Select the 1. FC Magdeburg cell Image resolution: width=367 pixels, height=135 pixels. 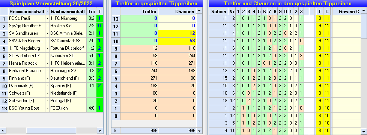(x=27, y=48)
